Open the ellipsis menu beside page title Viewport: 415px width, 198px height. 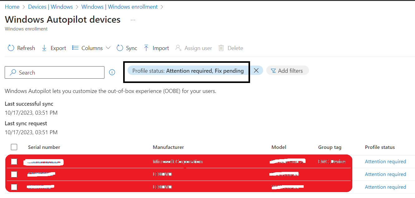click(x=133, y=20)
